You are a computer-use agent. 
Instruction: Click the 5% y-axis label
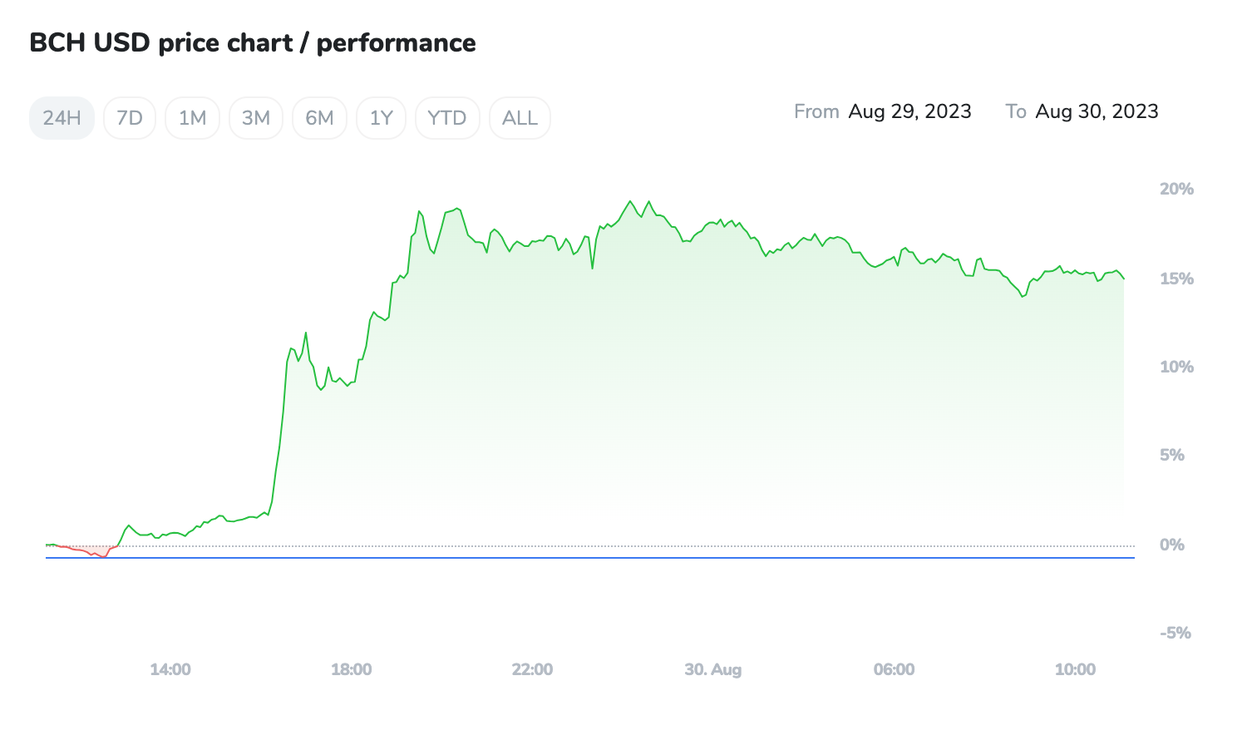click(x=1171, y=455)
